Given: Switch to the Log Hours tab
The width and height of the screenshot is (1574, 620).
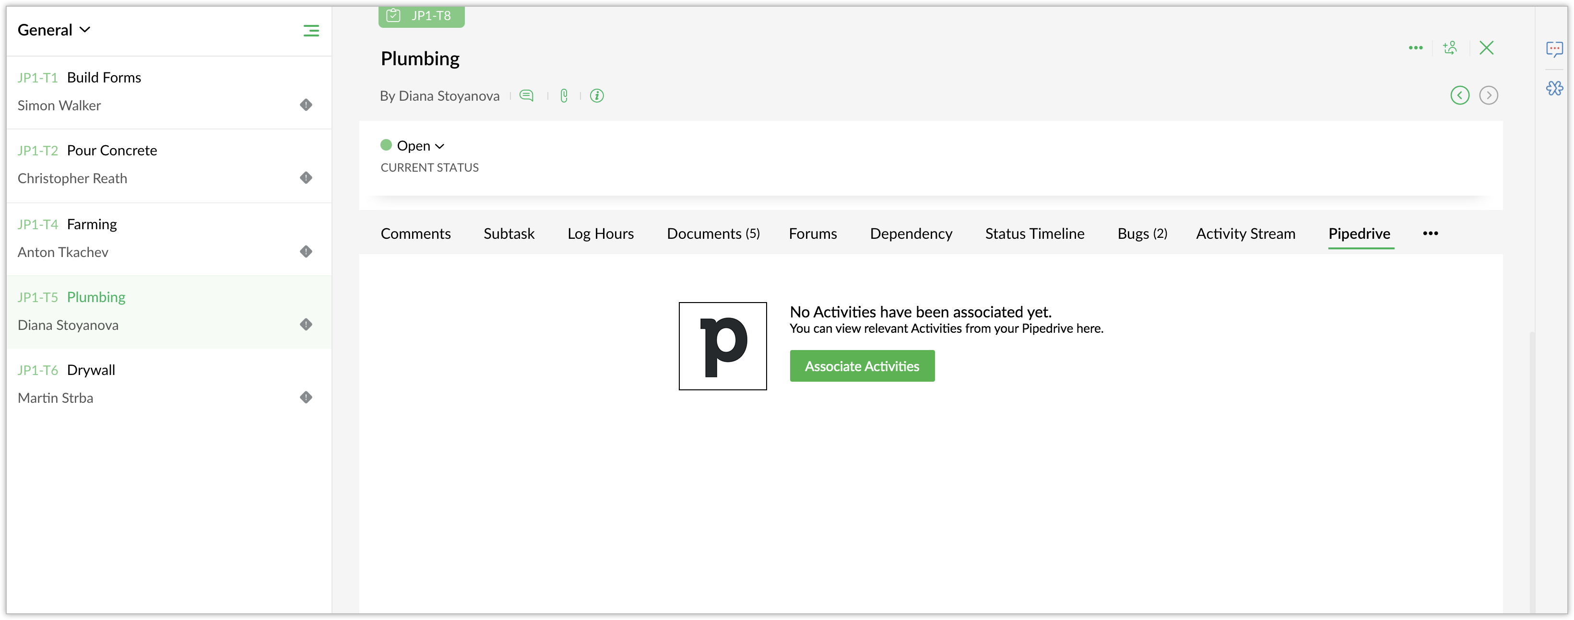Looking at the screenshot, I should click(600, 234).
